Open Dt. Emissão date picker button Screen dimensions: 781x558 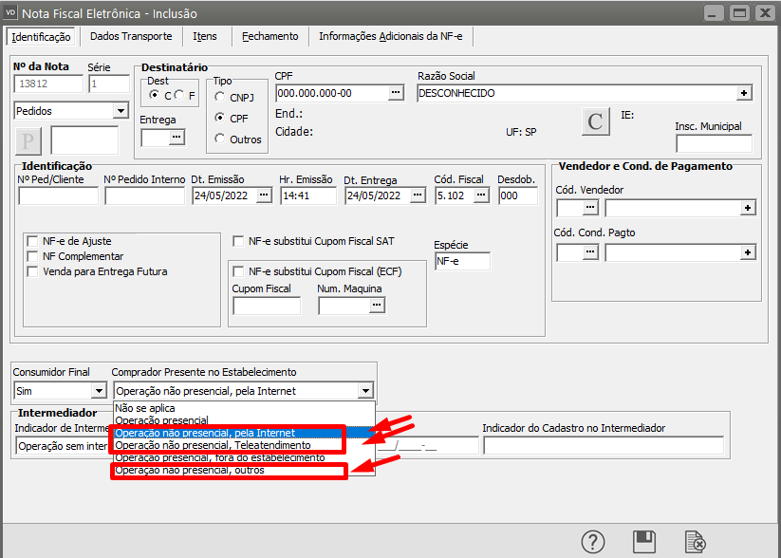pyautogui.click(x=264, y=195)
